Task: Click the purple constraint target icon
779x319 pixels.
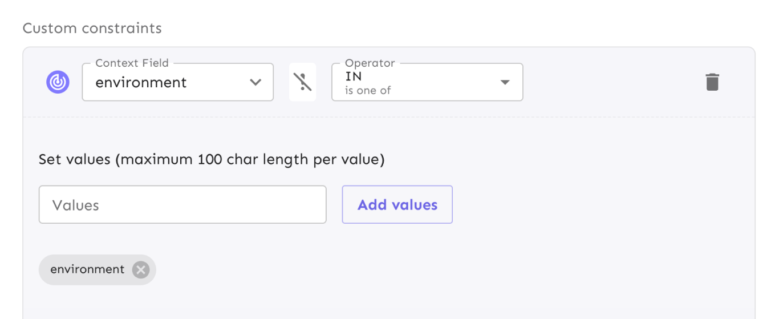Action: (58, 82)
